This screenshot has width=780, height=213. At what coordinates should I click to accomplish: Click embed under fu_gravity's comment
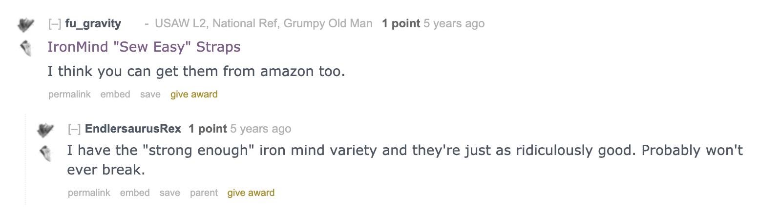[x=115, y=94]
